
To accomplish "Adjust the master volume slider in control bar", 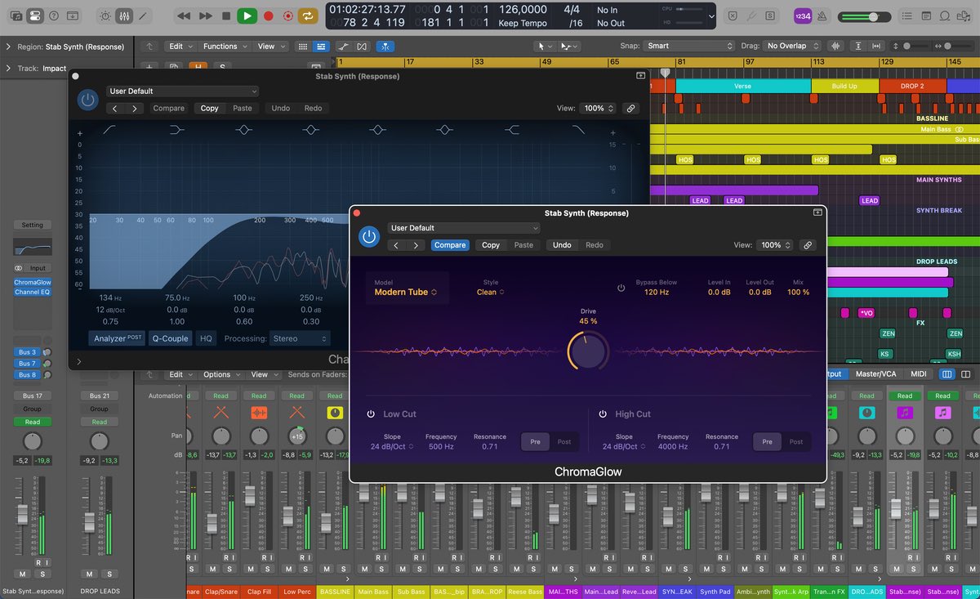I will (x=874, y=16).
